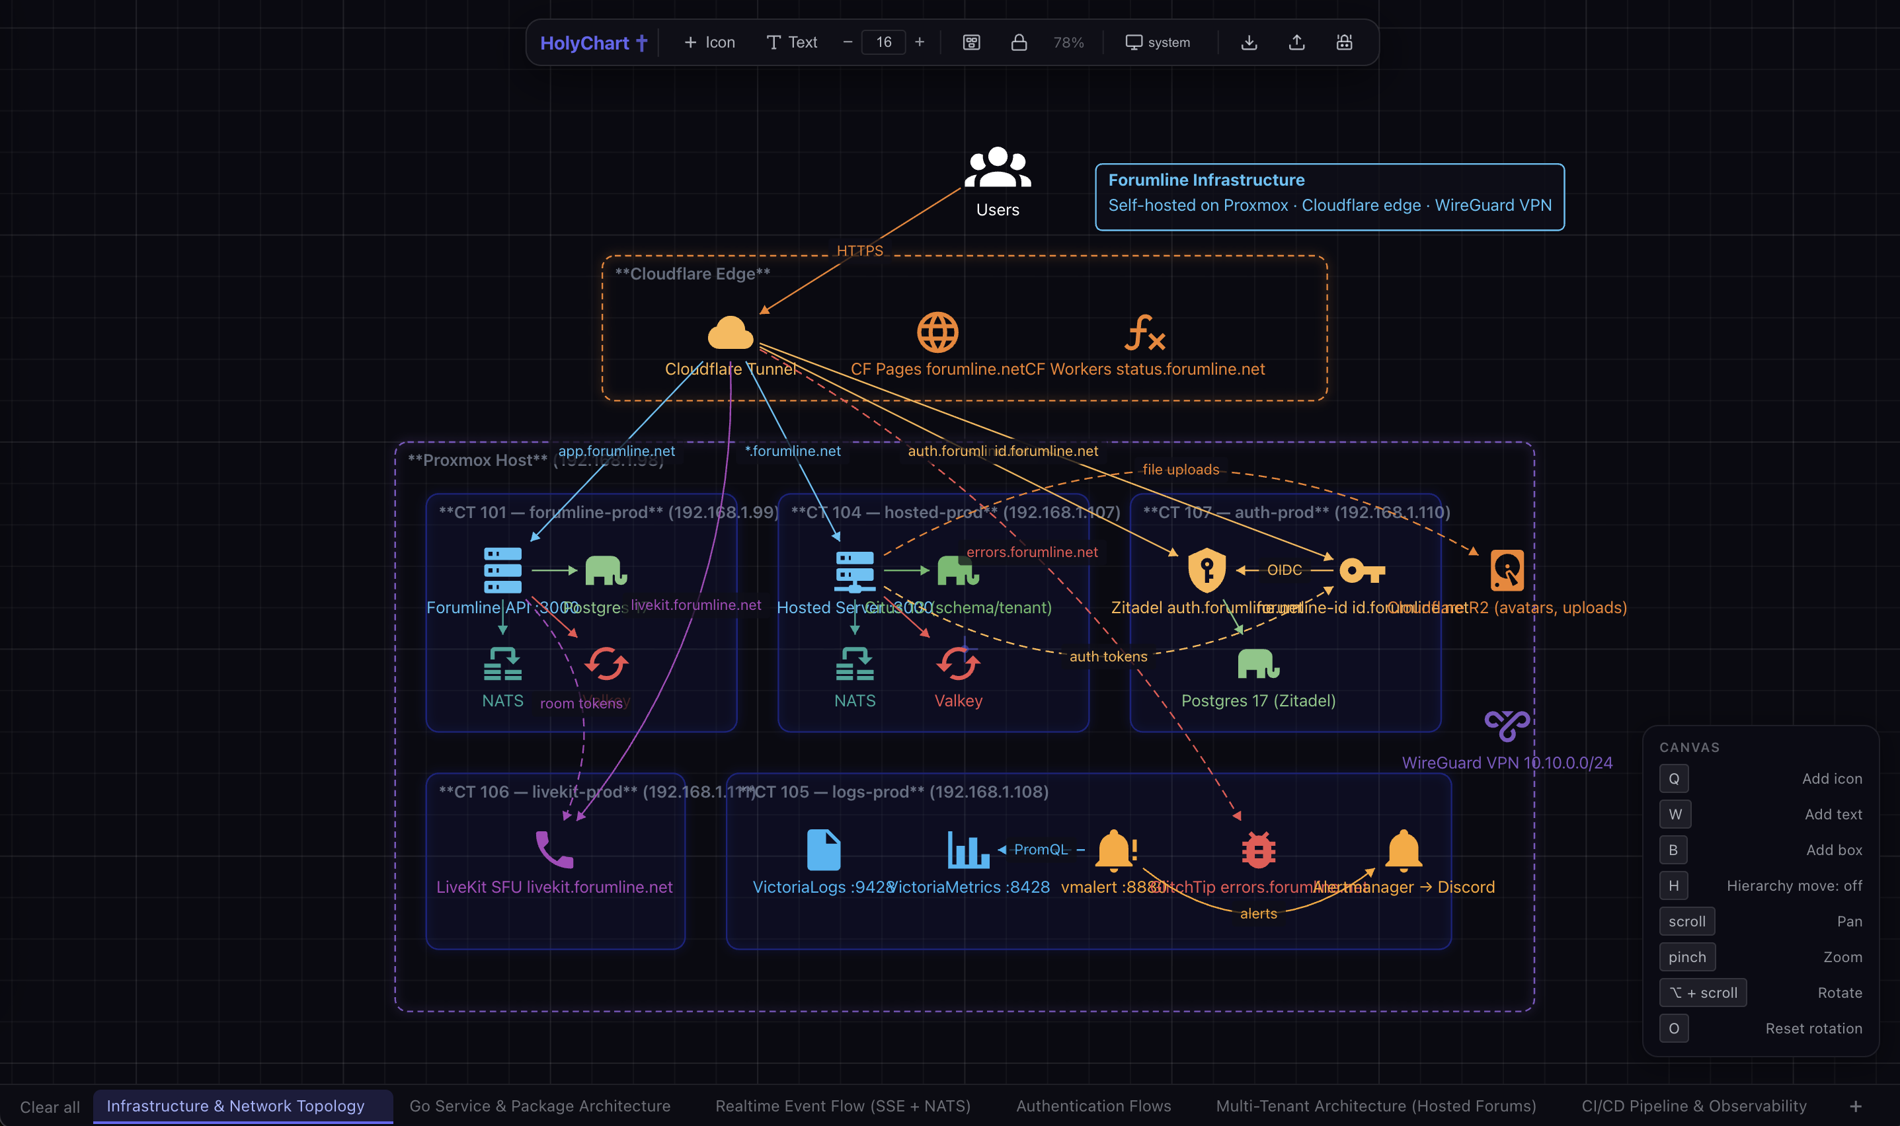Select the Citus elephant icon in CT 104

[x=958, y=570]
